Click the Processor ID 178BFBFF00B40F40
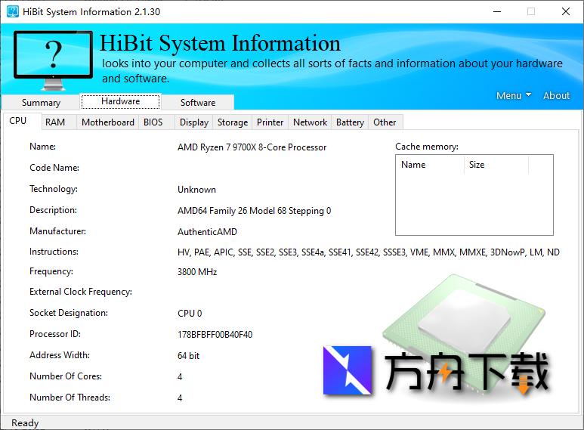Image resolution: width=584 pixels, height=430 pixels. tap(215, 335)
